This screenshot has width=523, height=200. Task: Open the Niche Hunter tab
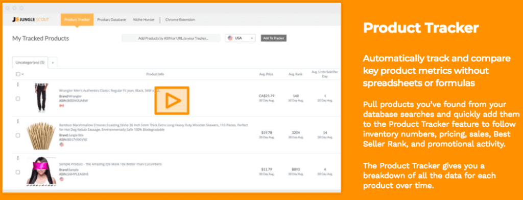coord(144,20)
